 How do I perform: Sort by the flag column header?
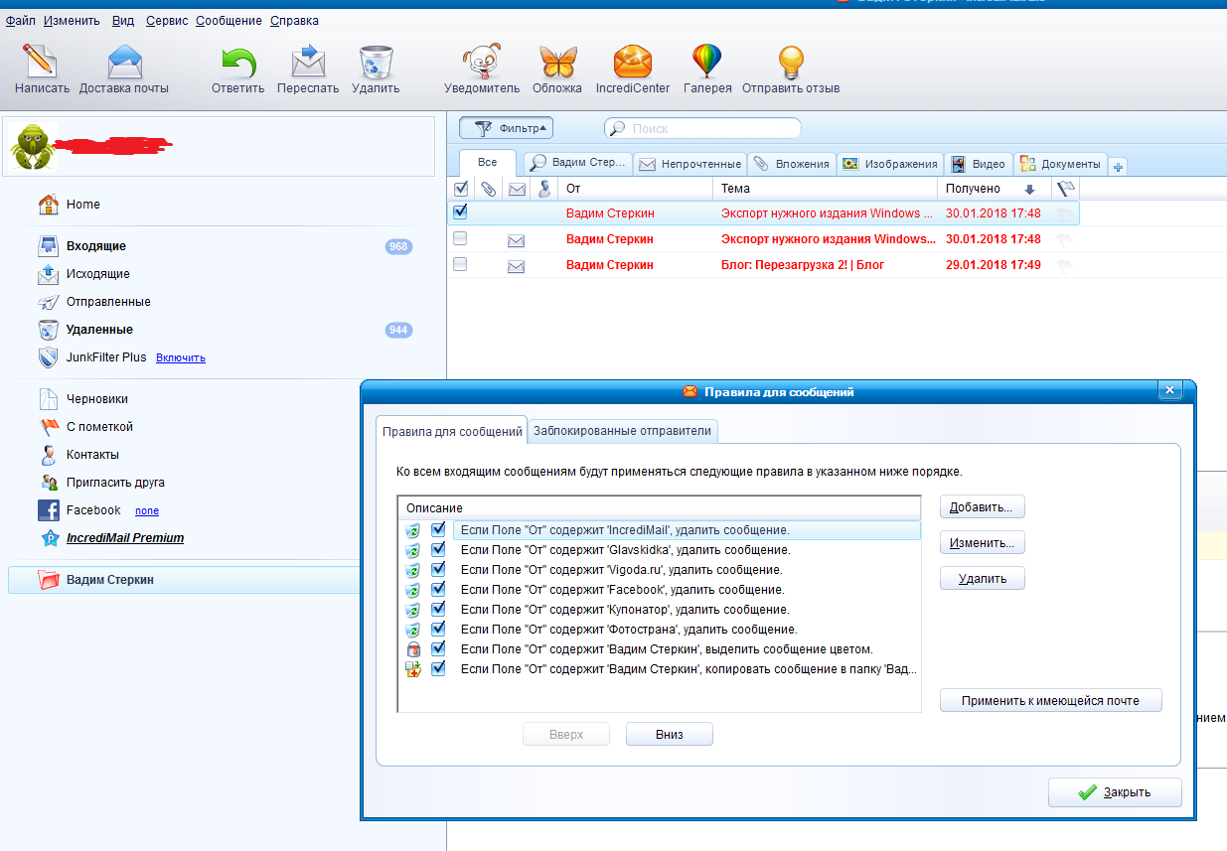coord(1066,189)
